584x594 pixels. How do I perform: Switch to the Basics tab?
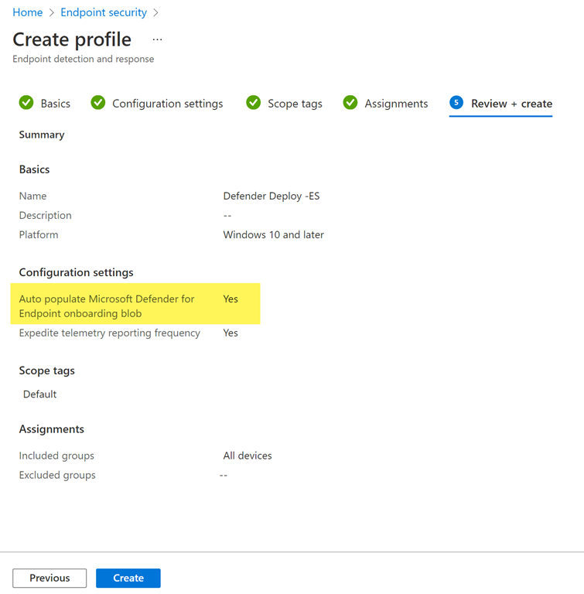(55, 104)
